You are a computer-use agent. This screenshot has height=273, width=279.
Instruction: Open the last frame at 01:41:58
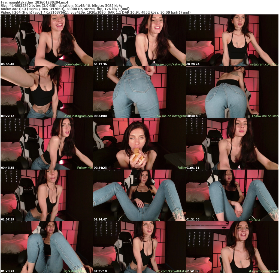(x=232, y=247)
